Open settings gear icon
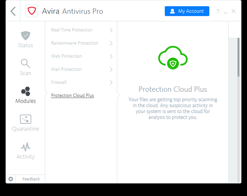The width and height of the screenshot is (247, 196). coord(11,179)
